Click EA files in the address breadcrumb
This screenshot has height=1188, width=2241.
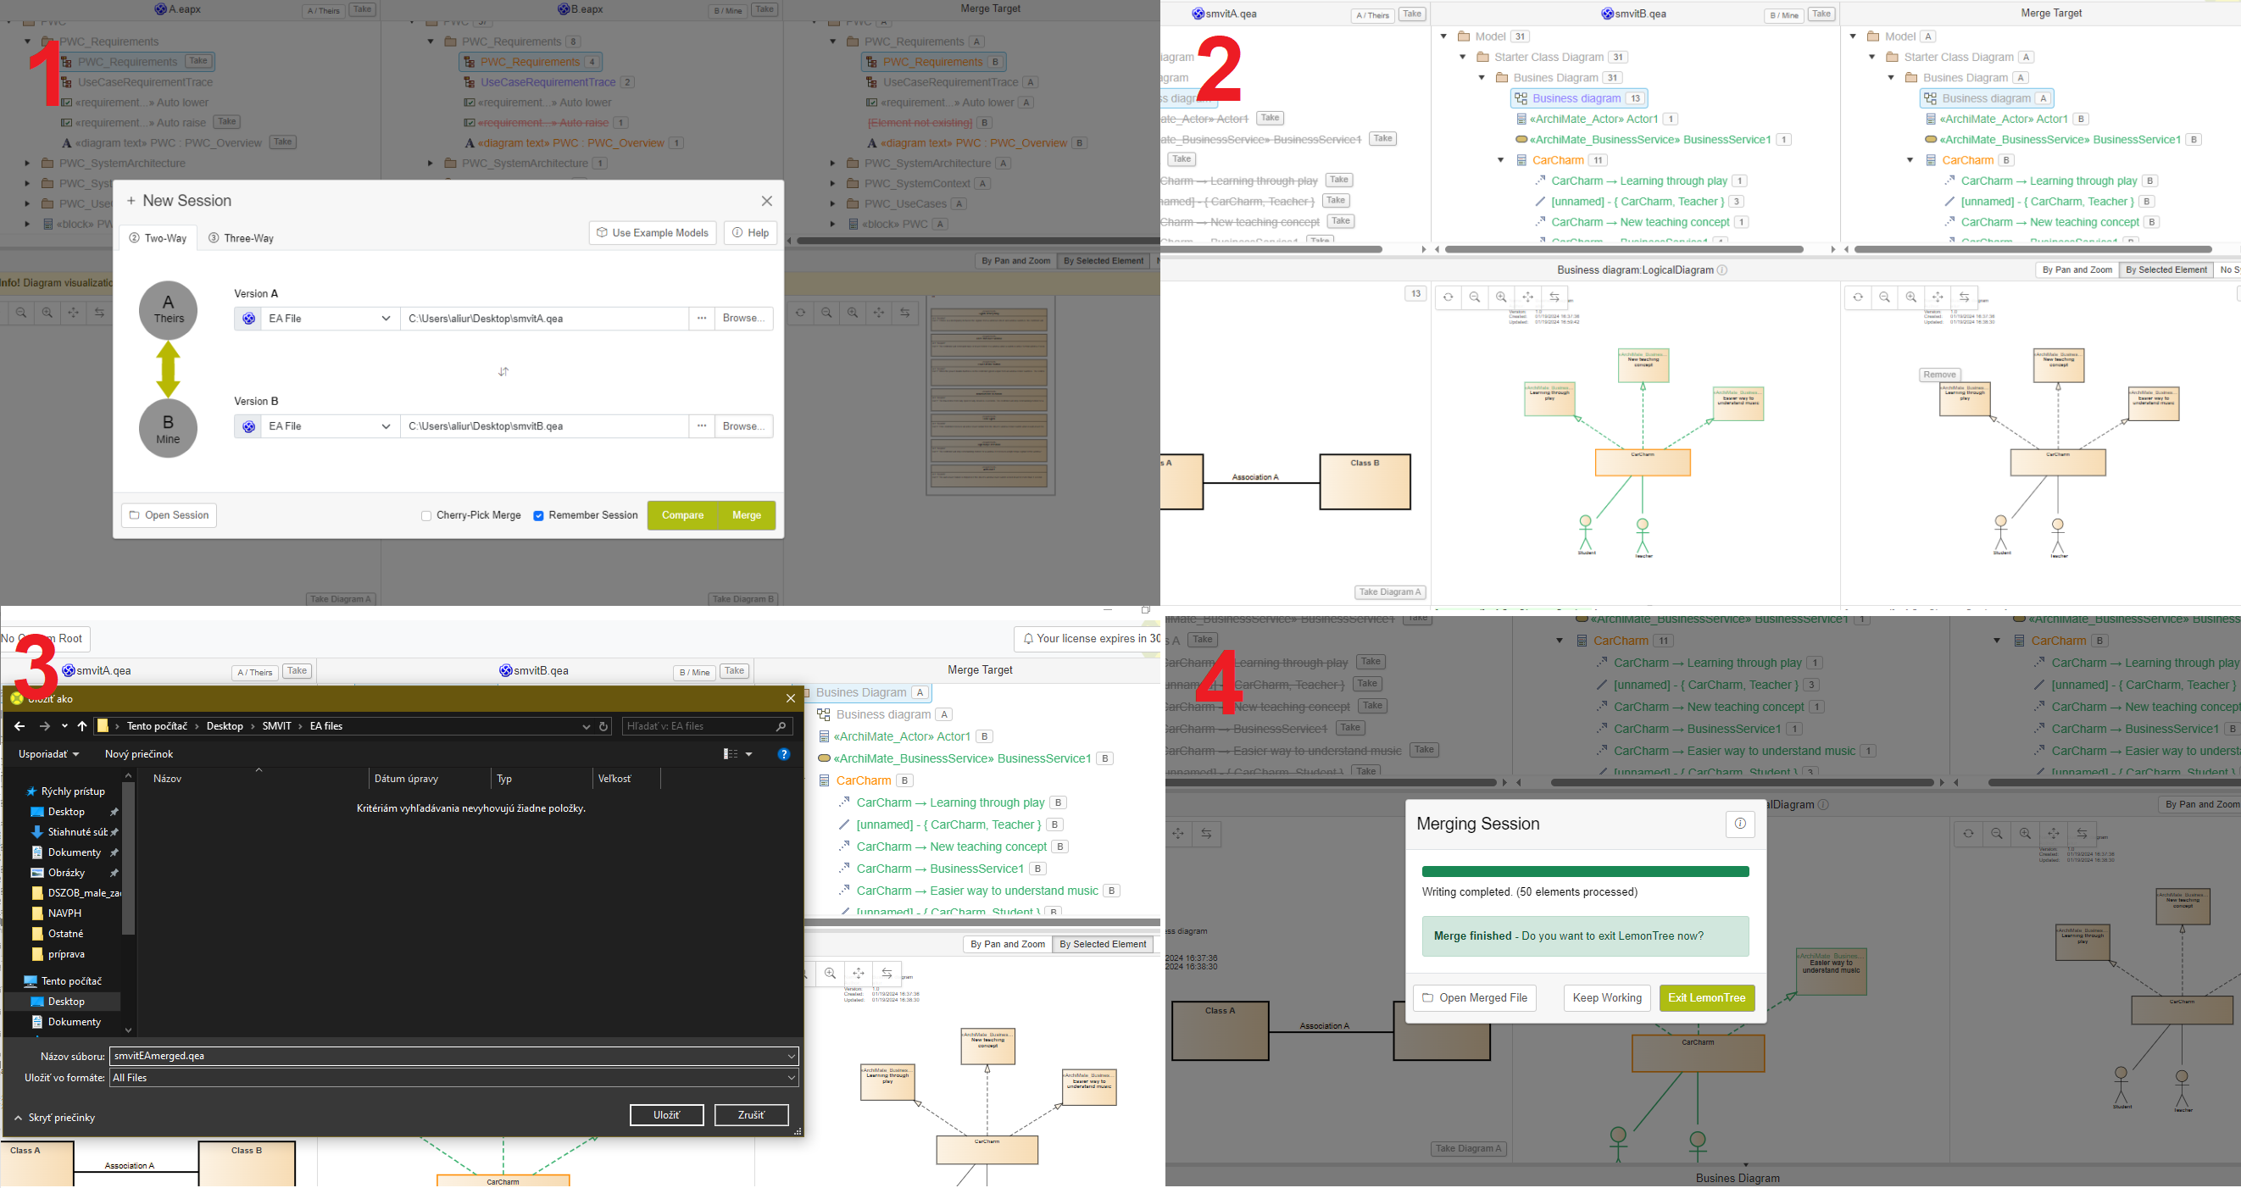(x=326, y=726)
